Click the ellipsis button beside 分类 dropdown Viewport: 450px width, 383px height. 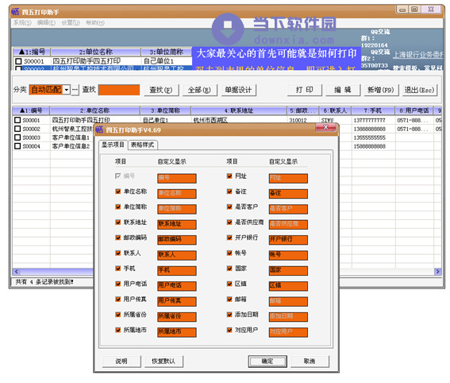pyautogui.click(x=75, y=90)
